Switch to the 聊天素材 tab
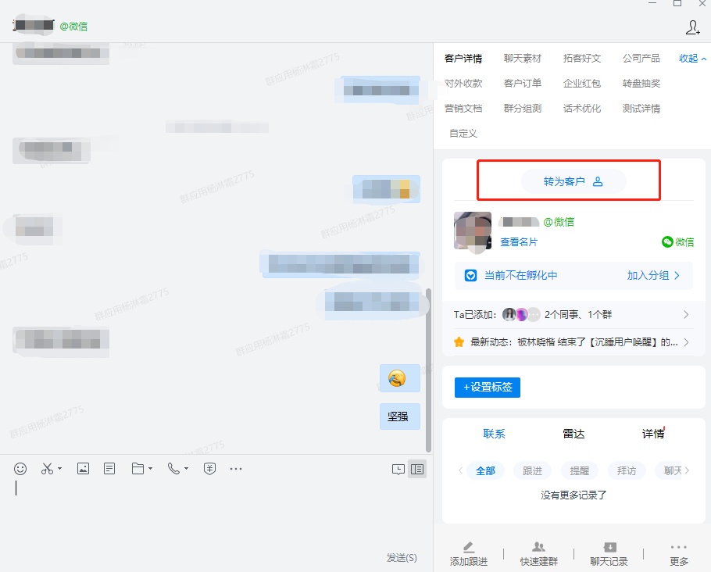The width and height of the screenshot is (711, 572). coord(522,59)
